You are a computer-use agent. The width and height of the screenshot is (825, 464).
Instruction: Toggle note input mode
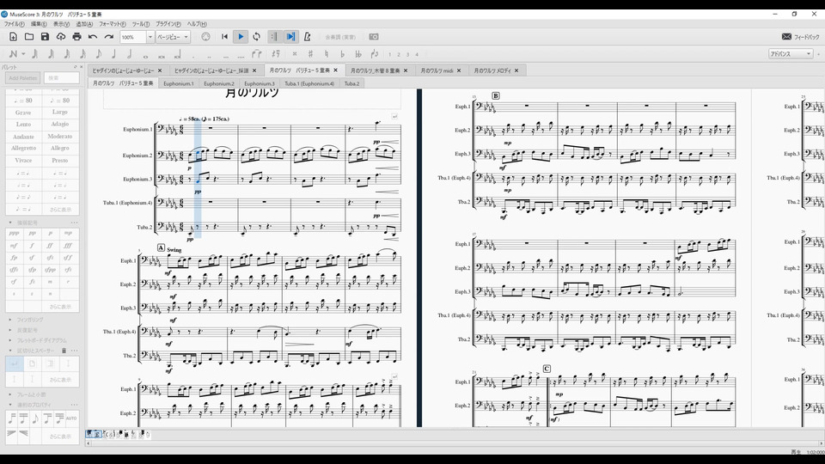coord(13,53)
